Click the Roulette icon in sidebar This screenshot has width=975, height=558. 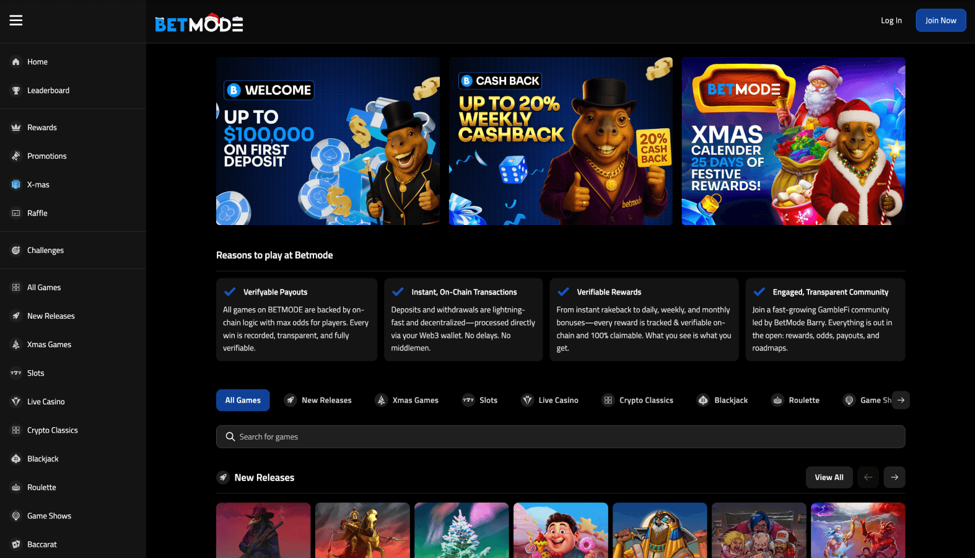[x=16, y=487]
